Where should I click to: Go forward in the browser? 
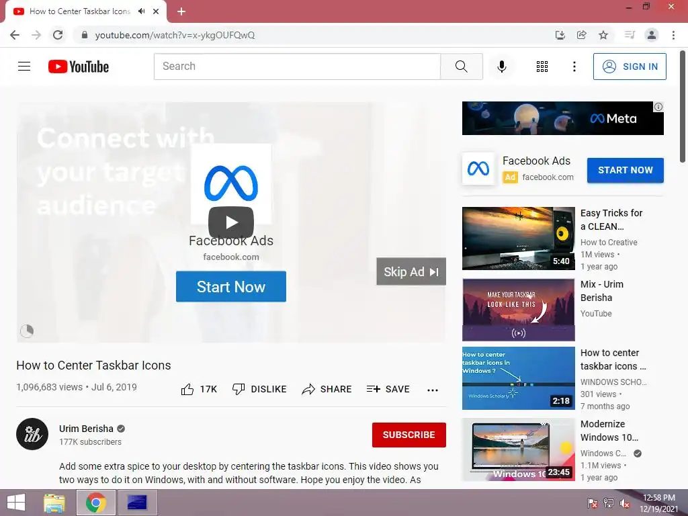[36, 35]
